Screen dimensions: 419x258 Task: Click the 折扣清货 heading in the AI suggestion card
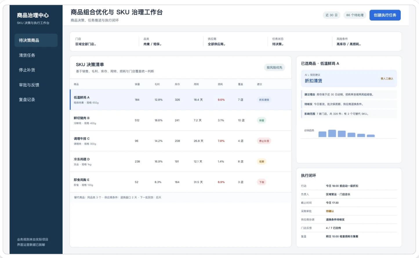pos(313,81)
